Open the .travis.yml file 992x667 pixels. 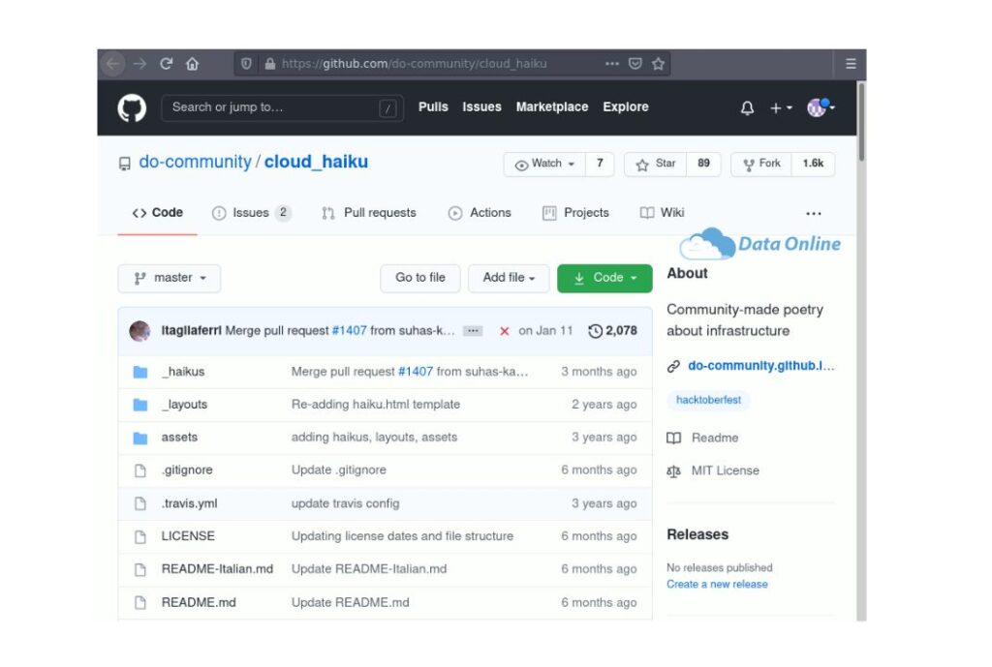(189, 504)
